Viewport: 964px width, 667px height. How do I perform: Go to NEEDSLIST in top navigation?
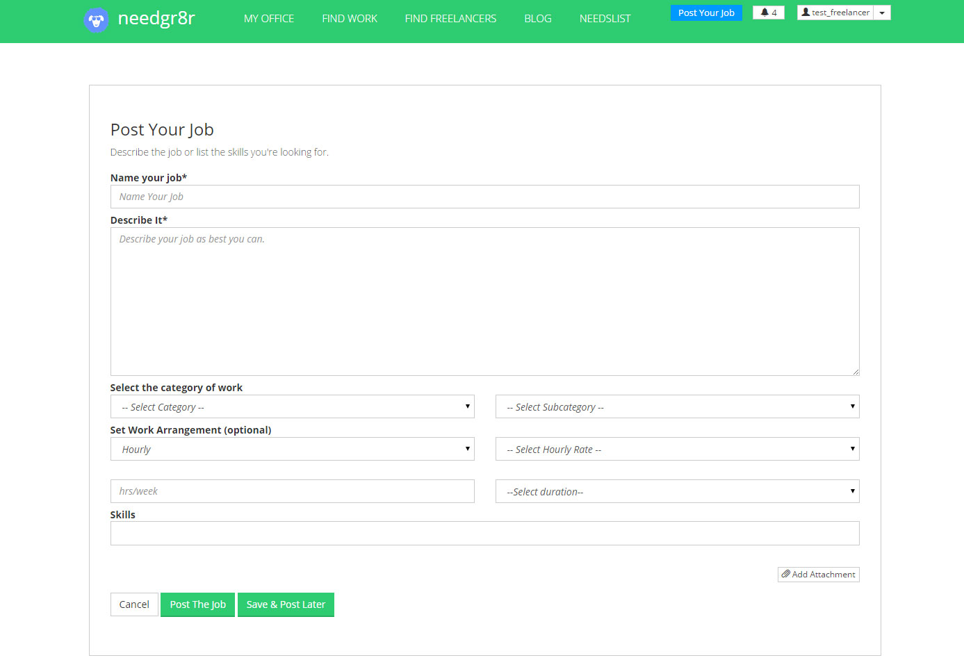[x=605, y=19]
